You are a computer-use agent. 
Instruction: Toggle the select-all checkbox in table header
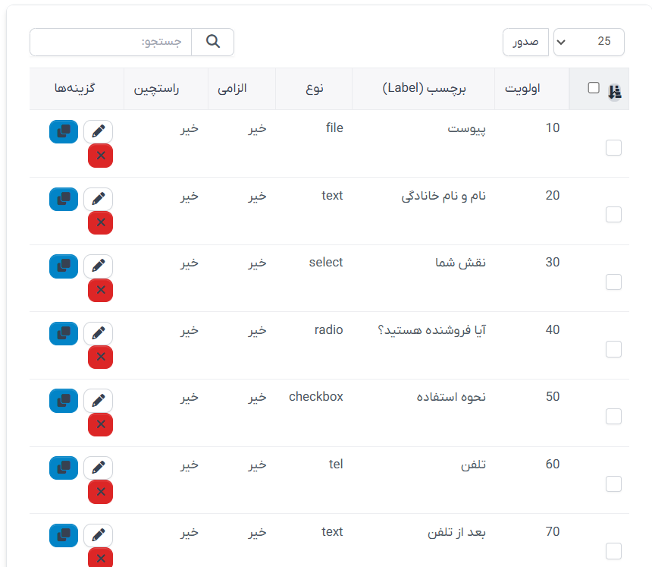(x=594, y=88)
